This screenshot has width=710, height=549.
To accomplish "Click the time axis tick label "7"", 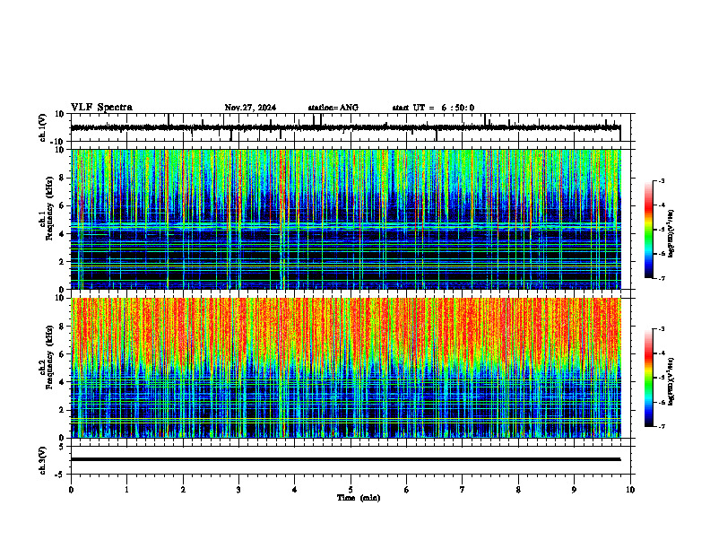I will coord(463,490).
